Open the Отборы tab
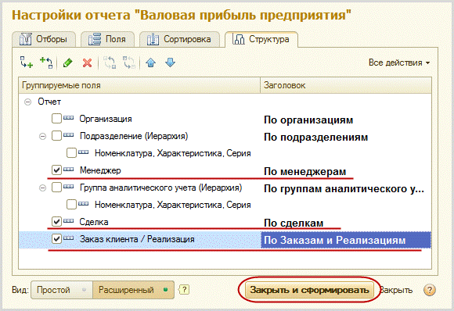The width and height of the screenshot is (454, 311). click(x=44, y=39)
